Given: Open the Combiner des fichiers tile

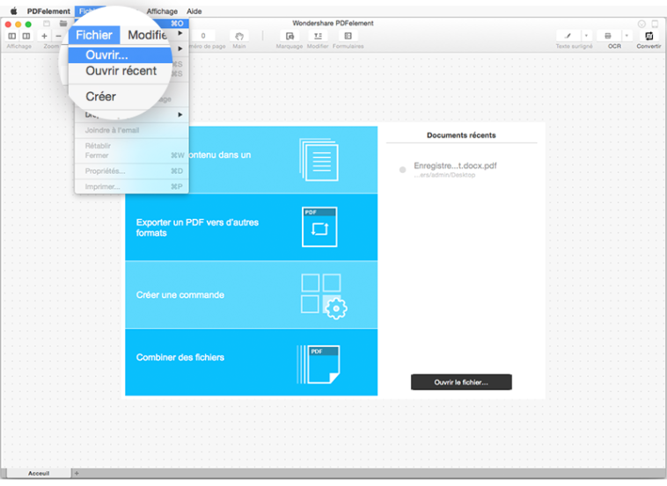Looking at the screenshot, I should [251, 362].
